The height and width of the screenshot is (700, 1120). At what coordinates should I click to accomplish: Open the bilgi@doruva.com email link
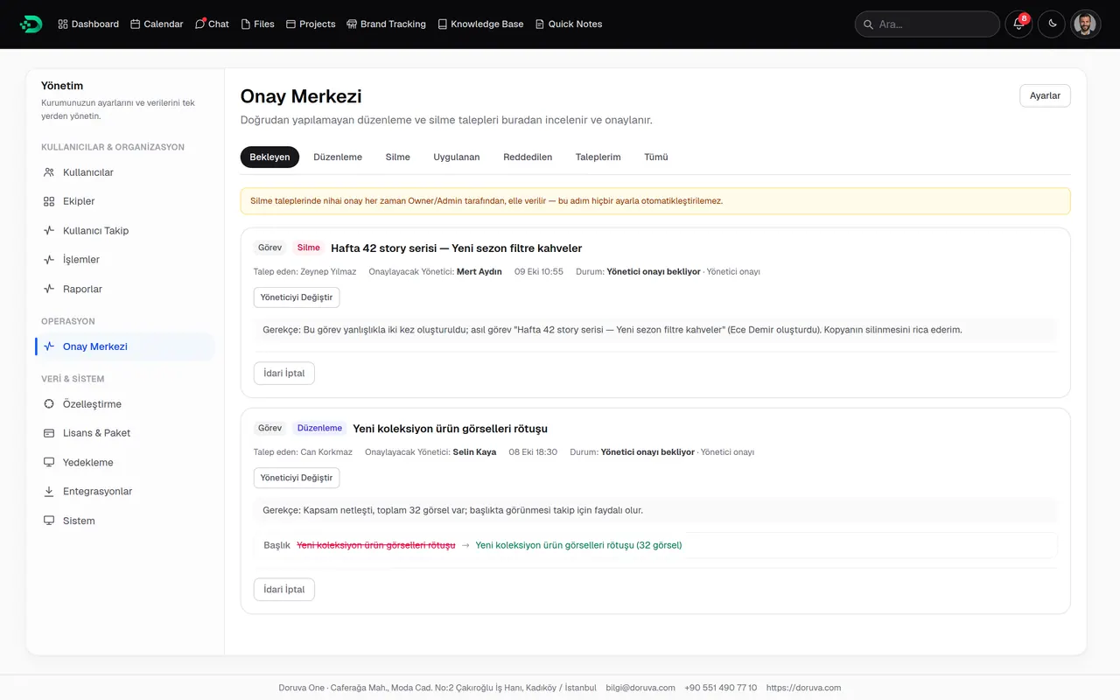coord(640,688)
